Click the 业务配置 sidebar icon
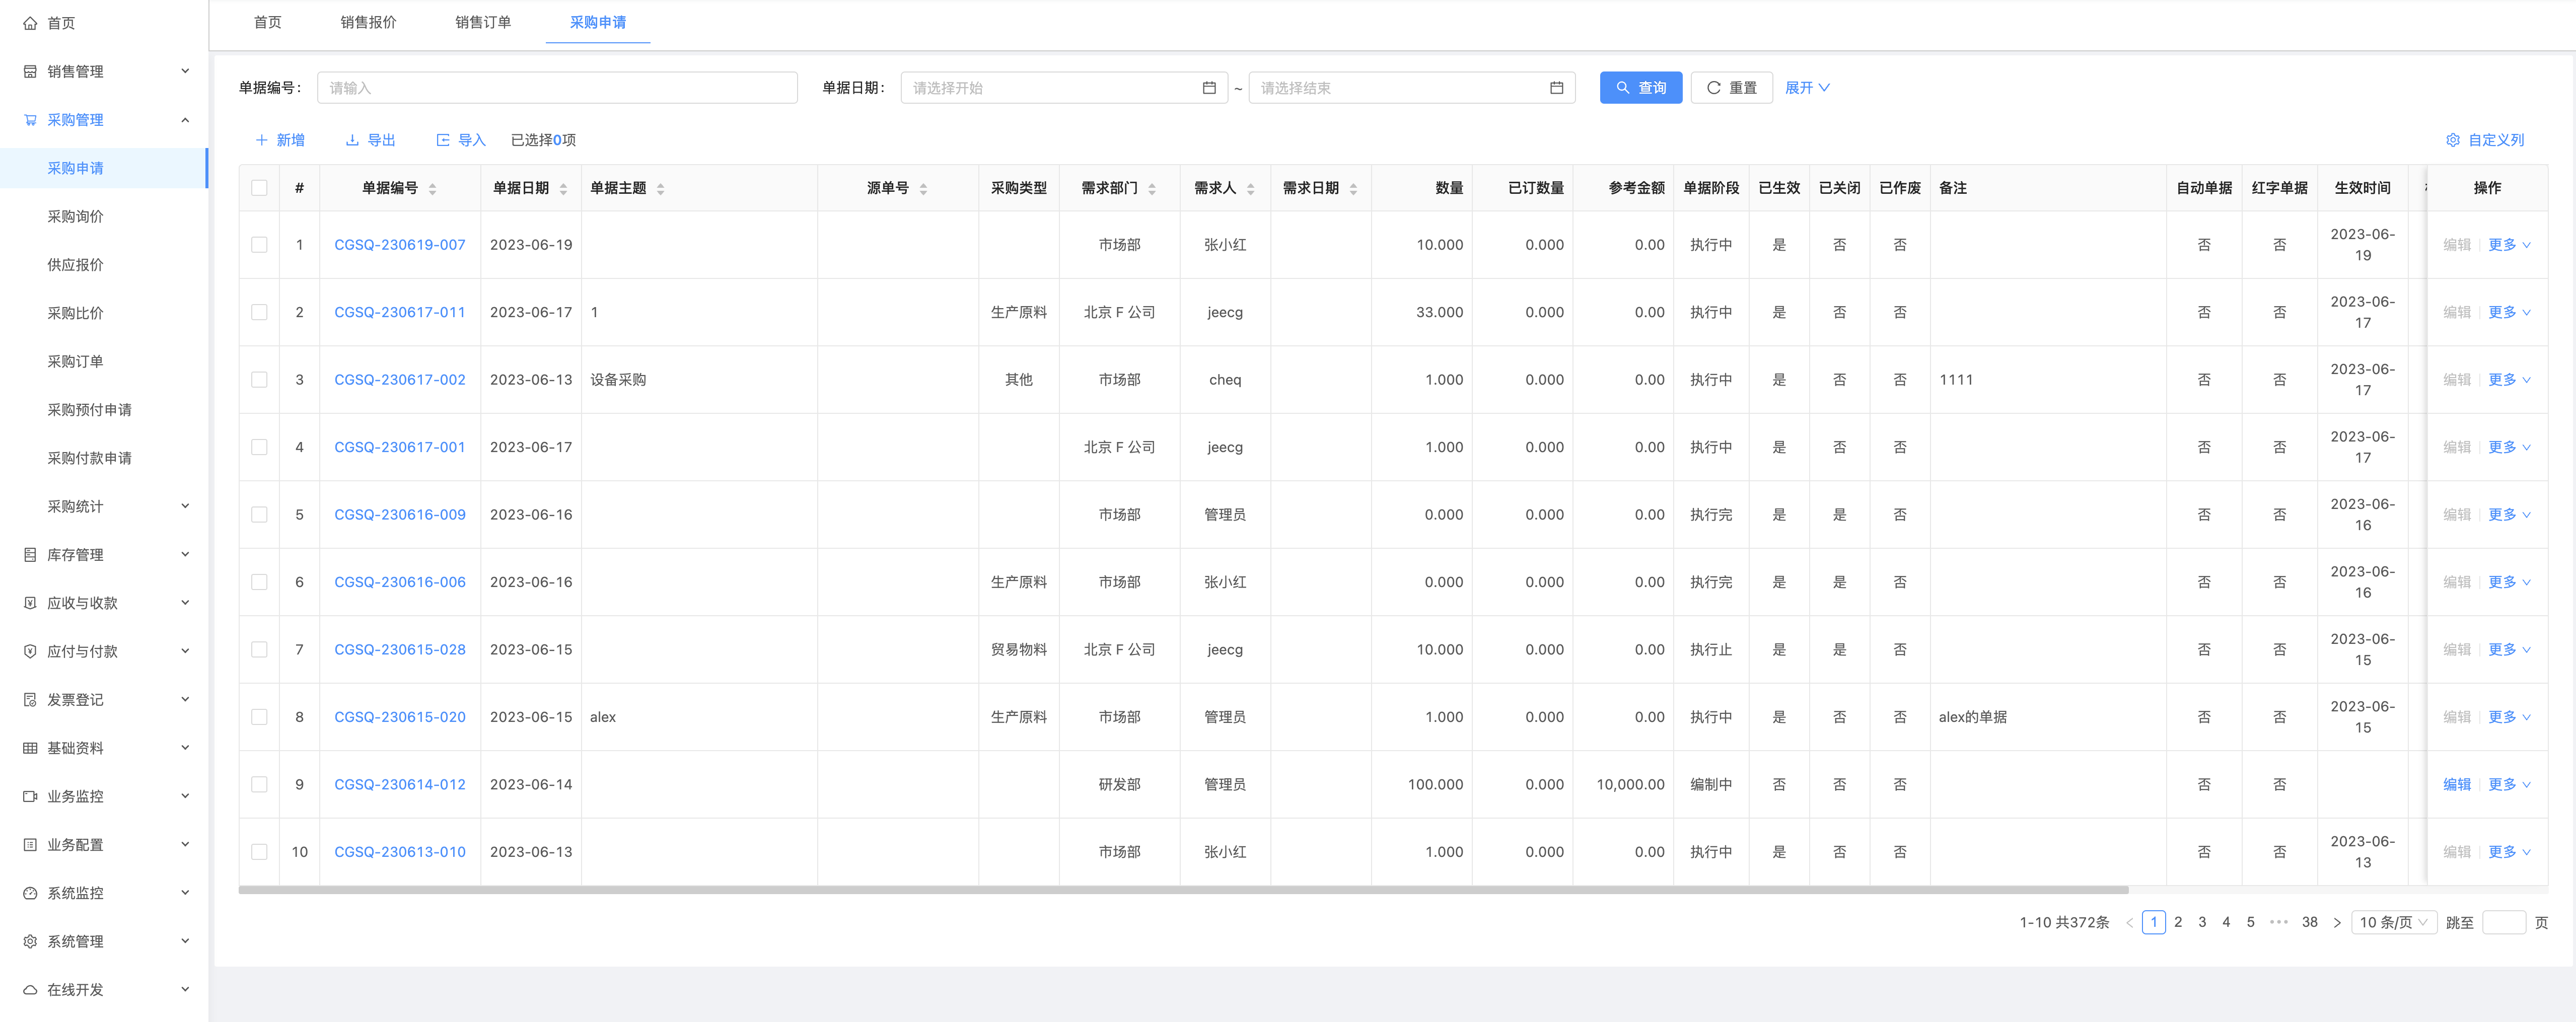Image resolution: width=2576 pixels, height=1022 pixels. pos(30,845)
